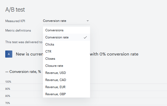Screen dimensions: 167x106
Task: Click the 100% axis label
Action: pos(8,82)
